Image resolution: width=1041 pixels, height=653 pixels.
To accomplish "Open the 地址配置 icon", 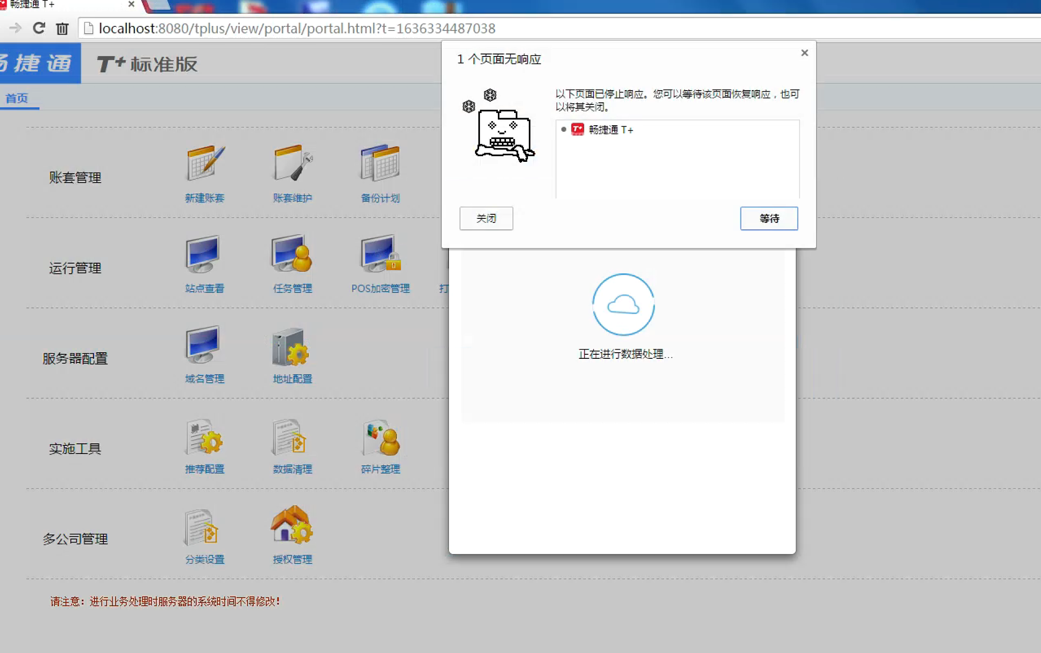I will 291,347.
